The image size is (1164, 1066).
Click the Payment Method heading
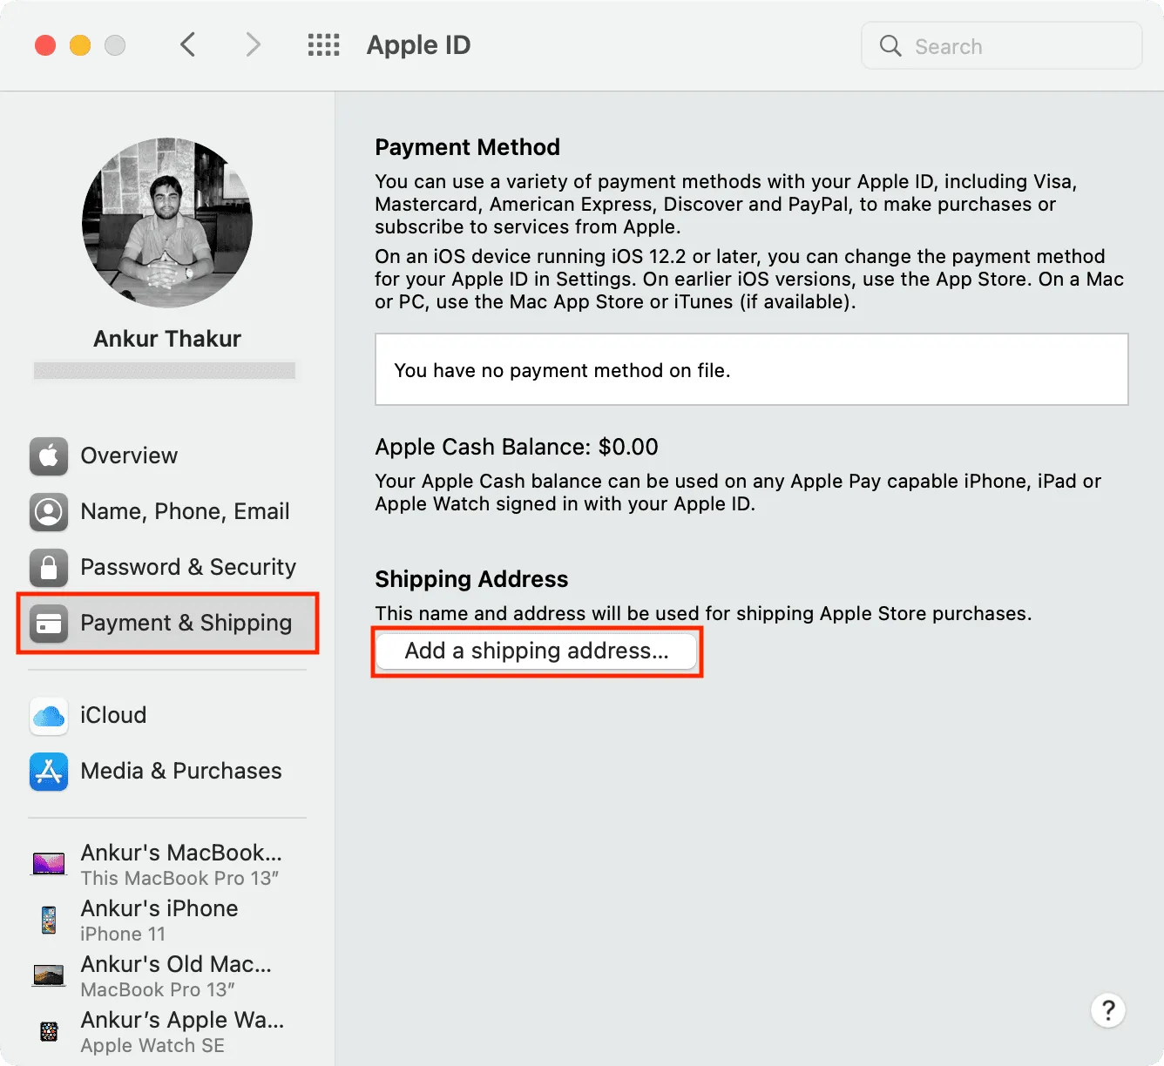pyautogui.click(x=468, y=147)
